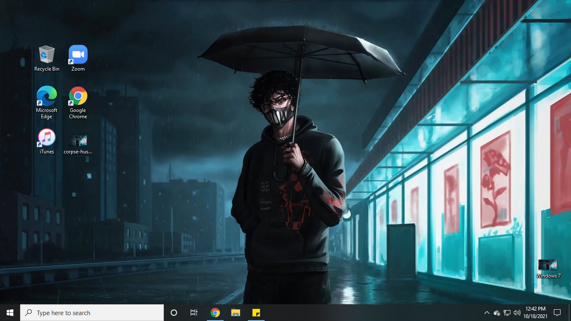Show hidden system tray icons
The image size is (571, 321).
point(487,313)
